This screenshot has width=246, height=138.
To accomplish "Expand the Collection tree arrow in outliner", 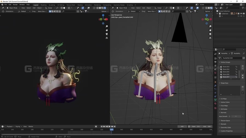I will 217,14.
